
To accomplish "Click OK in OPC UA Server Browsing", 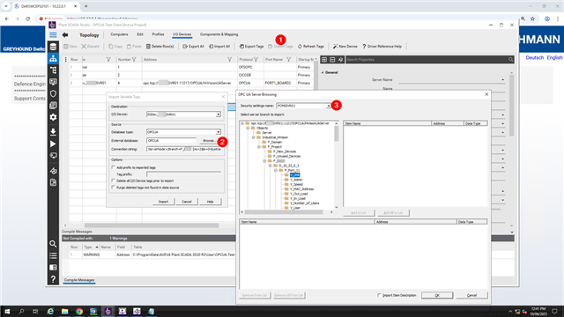I will point(437,296).
